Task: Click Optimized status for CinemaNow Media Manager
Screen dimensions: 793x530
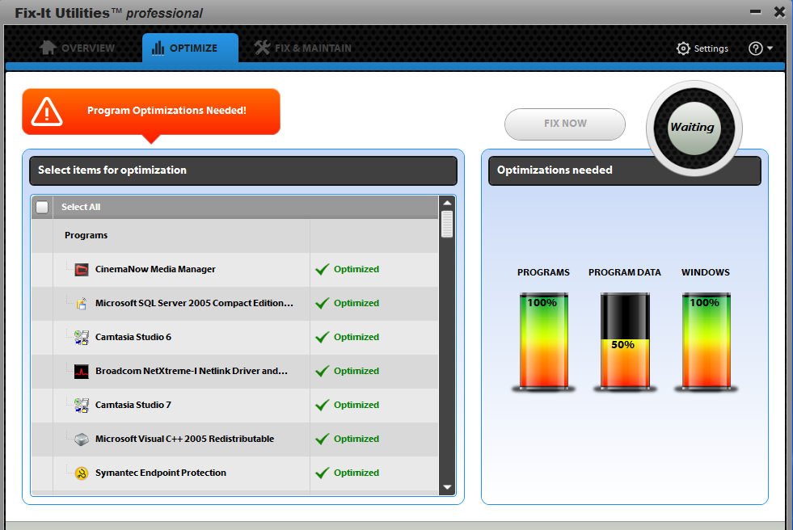Action: click(356, 269)
